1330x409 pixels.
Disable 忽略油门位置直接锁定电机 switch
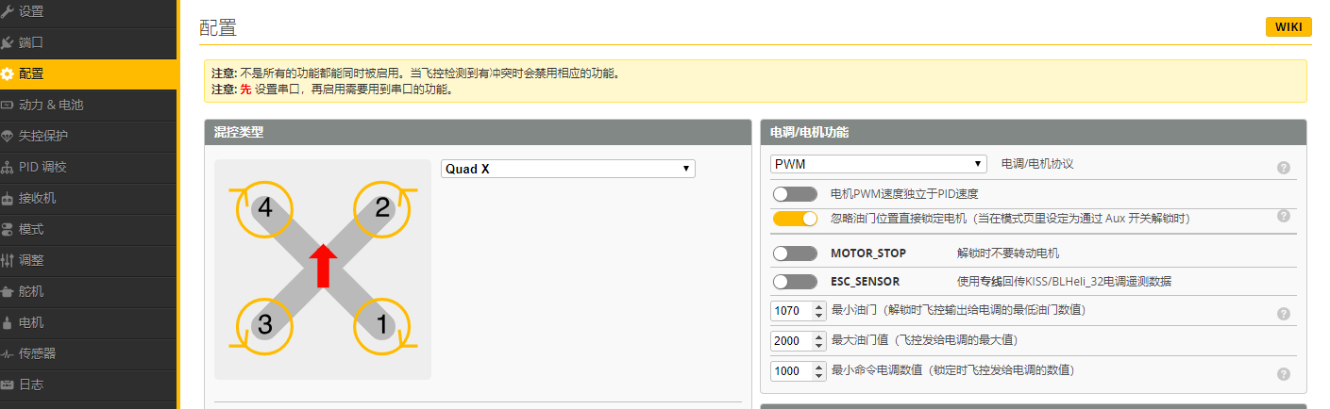coord(795,219)
